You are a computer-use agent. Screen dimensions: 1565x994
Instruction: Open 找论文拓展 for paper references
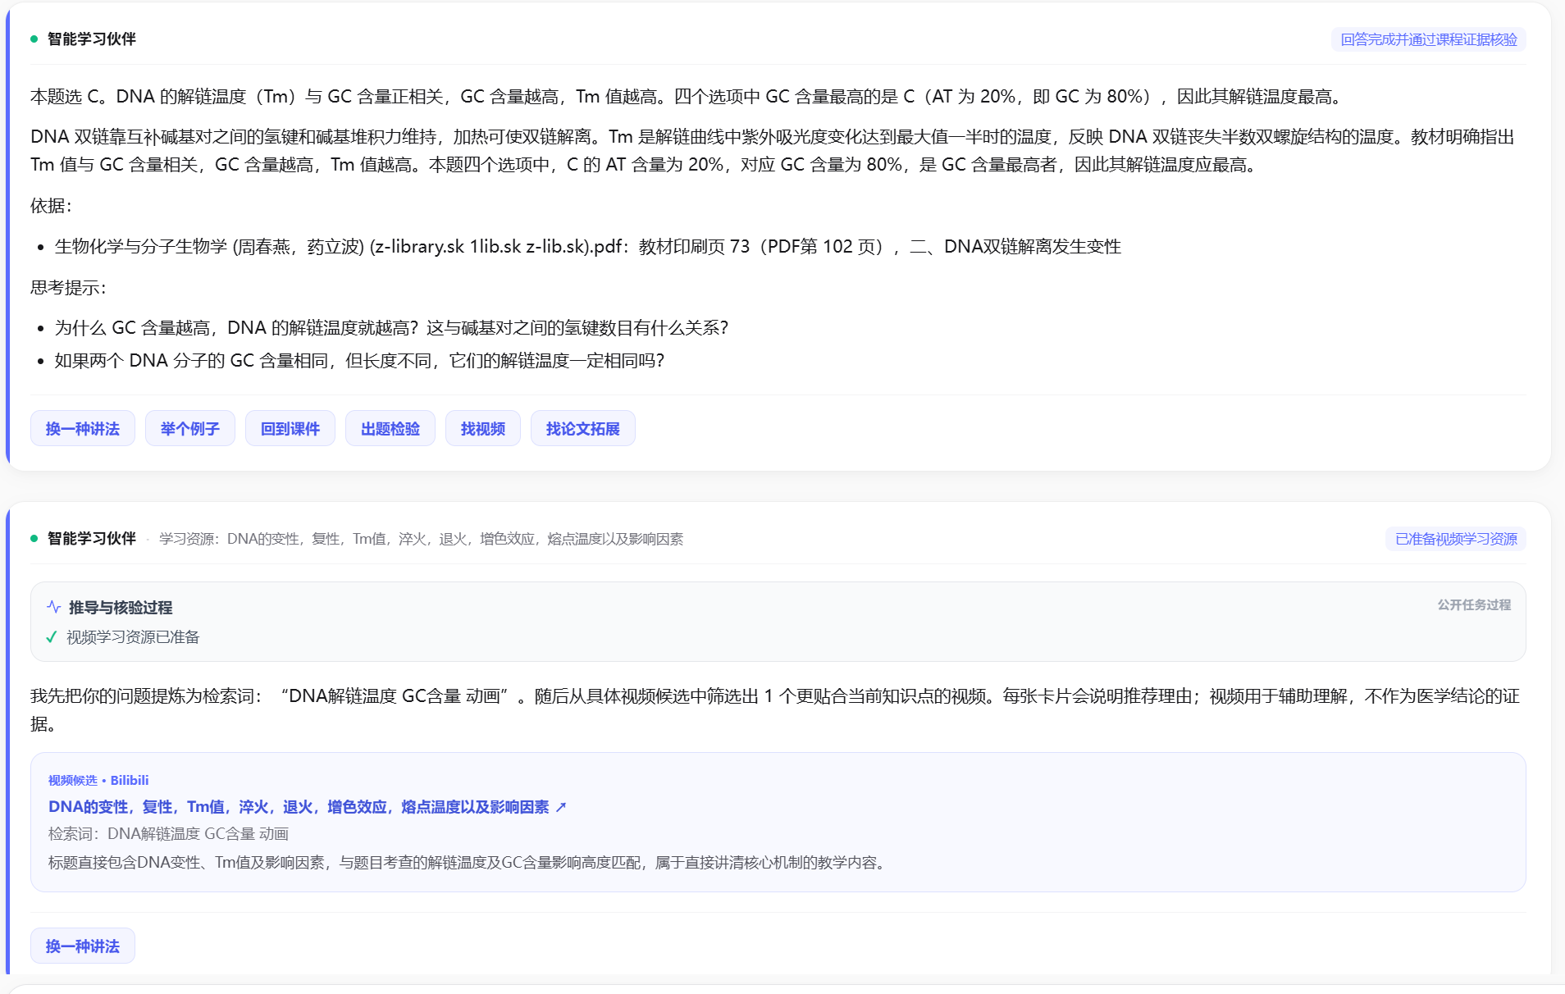[x=583, y=428]
